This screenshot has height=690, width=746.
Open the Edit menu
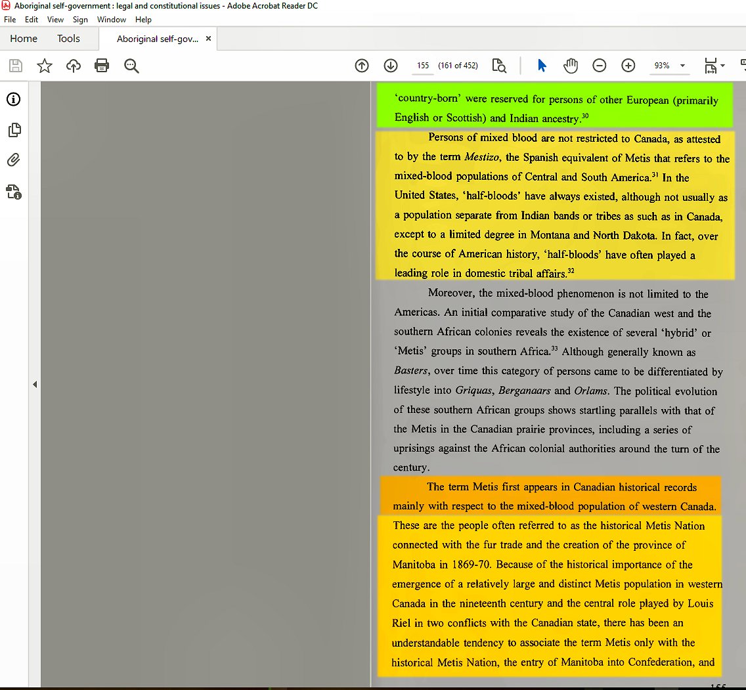point(32,20)
